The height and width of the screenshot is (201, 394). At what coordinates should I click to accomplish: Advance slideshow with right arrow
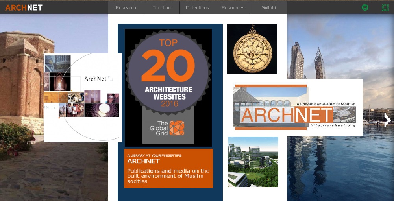click(x=387, y=120)
